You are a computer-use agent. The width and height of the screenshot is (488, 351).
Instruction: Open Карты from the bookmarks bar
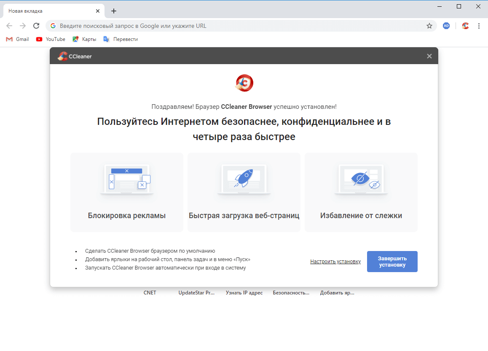(84, 39)
